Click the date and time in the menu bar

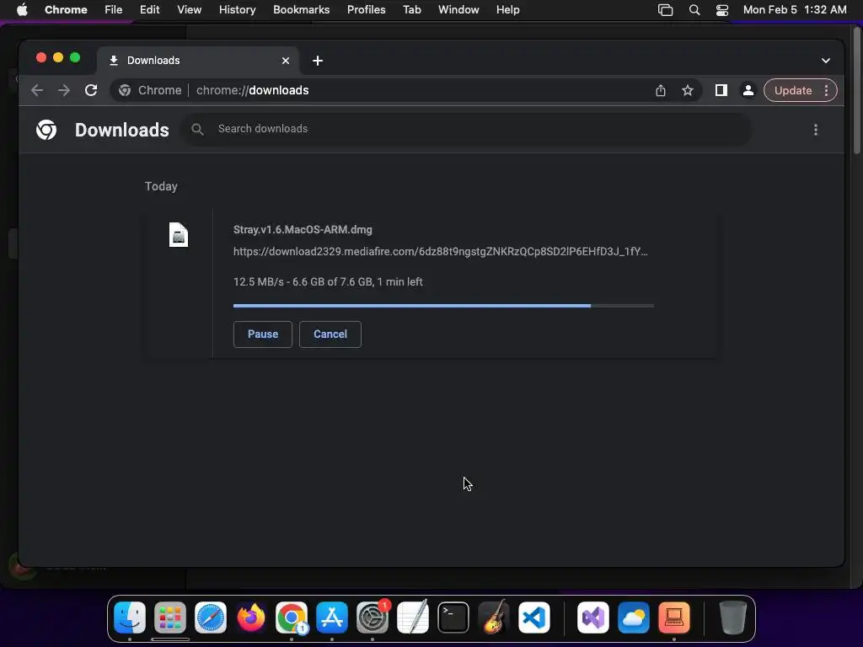(x=795, y=10)
